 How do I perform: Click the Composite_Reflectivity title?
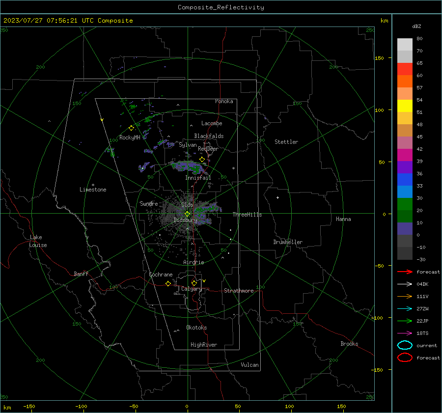click(221, 7)
